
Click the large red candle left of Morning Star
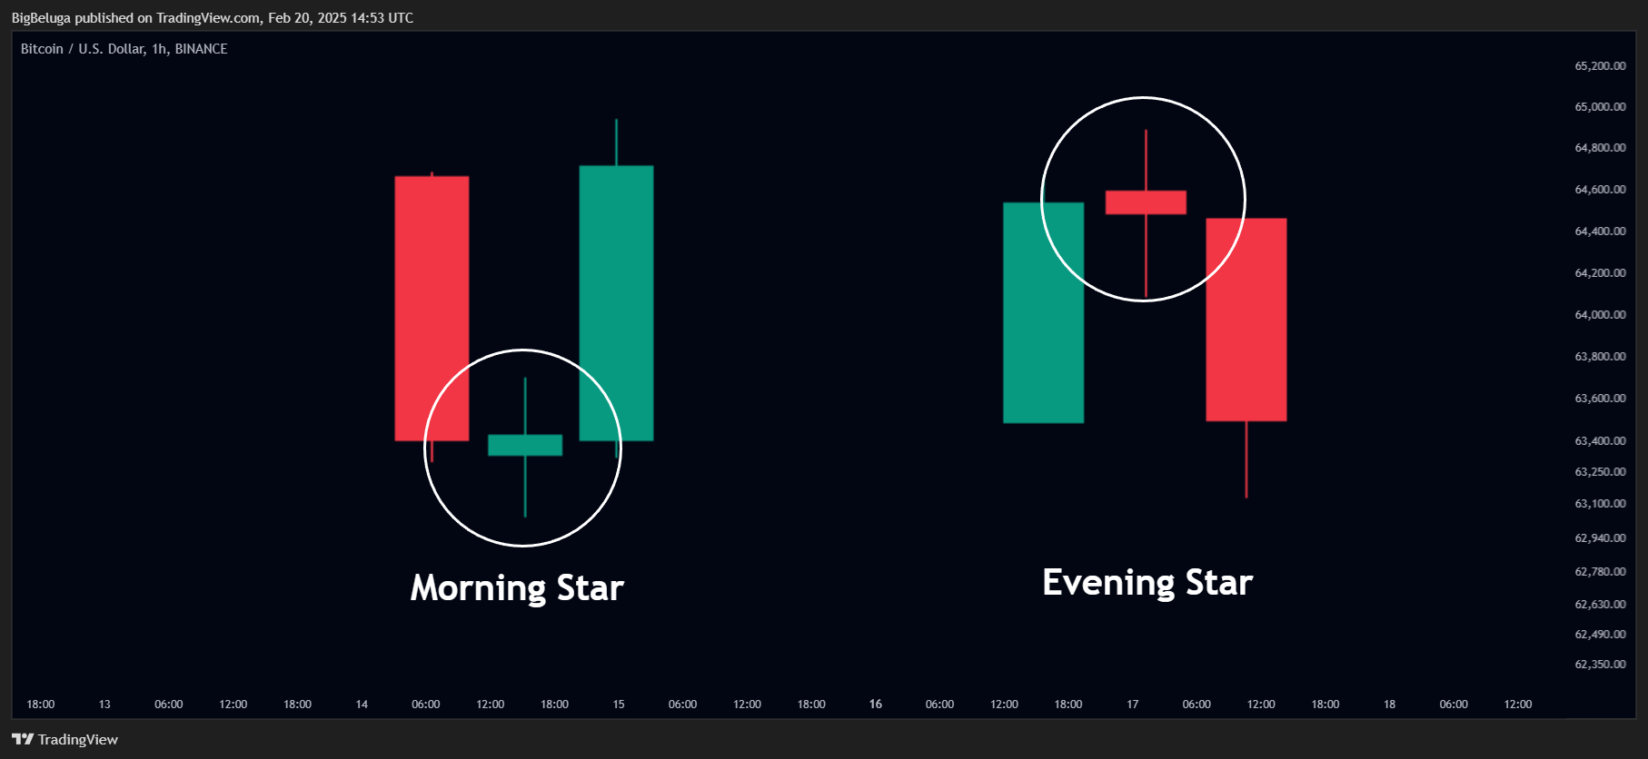432,309
